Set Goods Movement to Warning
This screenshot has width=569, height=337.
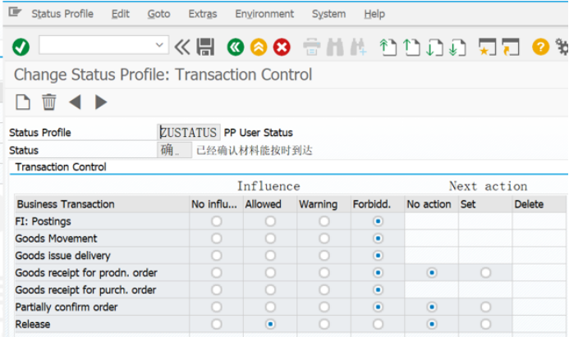[324, 239]
